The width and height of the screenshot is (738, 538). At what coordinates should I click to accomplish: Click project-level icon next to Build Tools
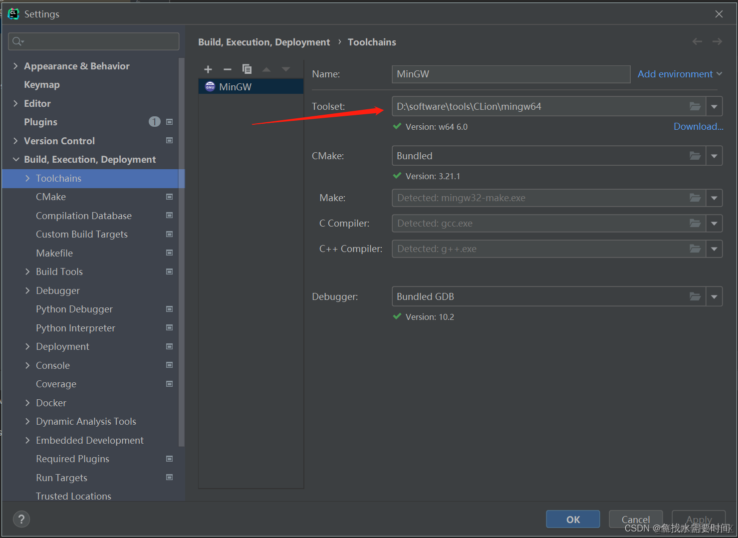point(169,271)
